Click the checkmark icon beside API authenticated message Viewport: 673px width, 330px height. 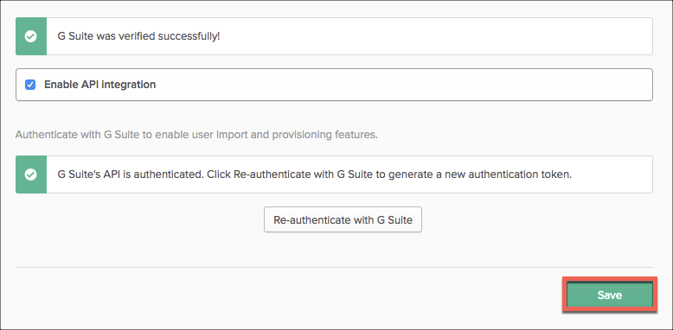[31, 175]
